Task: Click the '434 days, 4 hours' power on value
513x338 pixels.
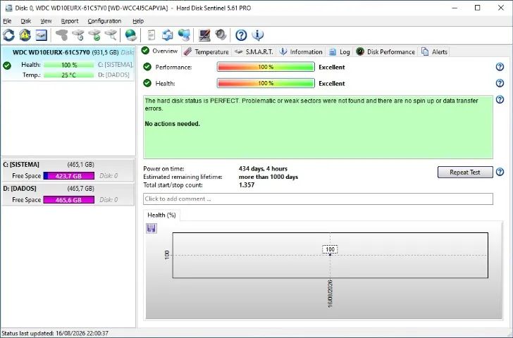Action: [263, 169]
